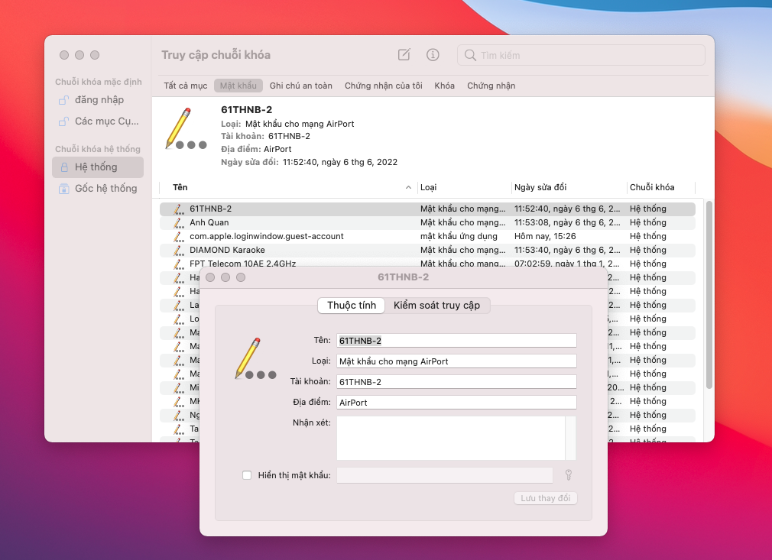
Task: Click the info icon in toolbar
Action: point(433,54)
